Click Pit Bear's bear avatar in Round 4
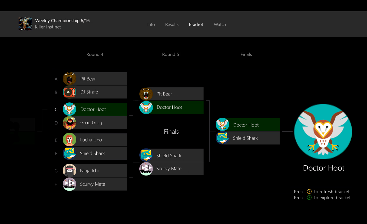 tap(69, 79)
